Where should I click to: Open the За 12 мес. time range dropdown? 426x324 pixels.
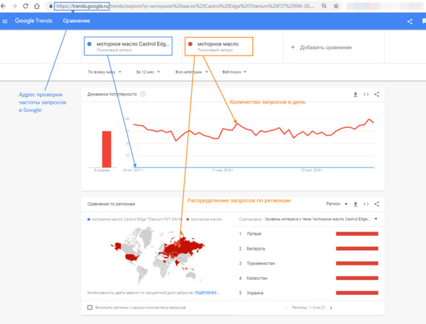148,72
